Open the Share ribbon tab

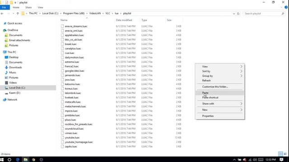(x=28, y=7)
